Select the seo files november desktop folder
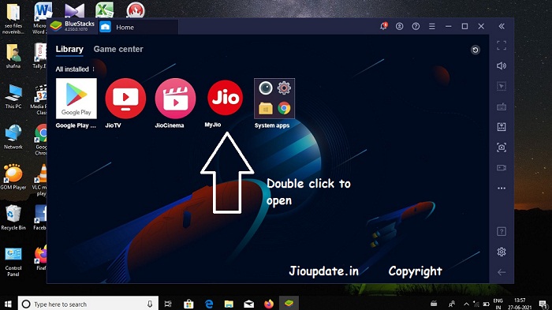Viewport: 552px width, 310px height. 13,19
